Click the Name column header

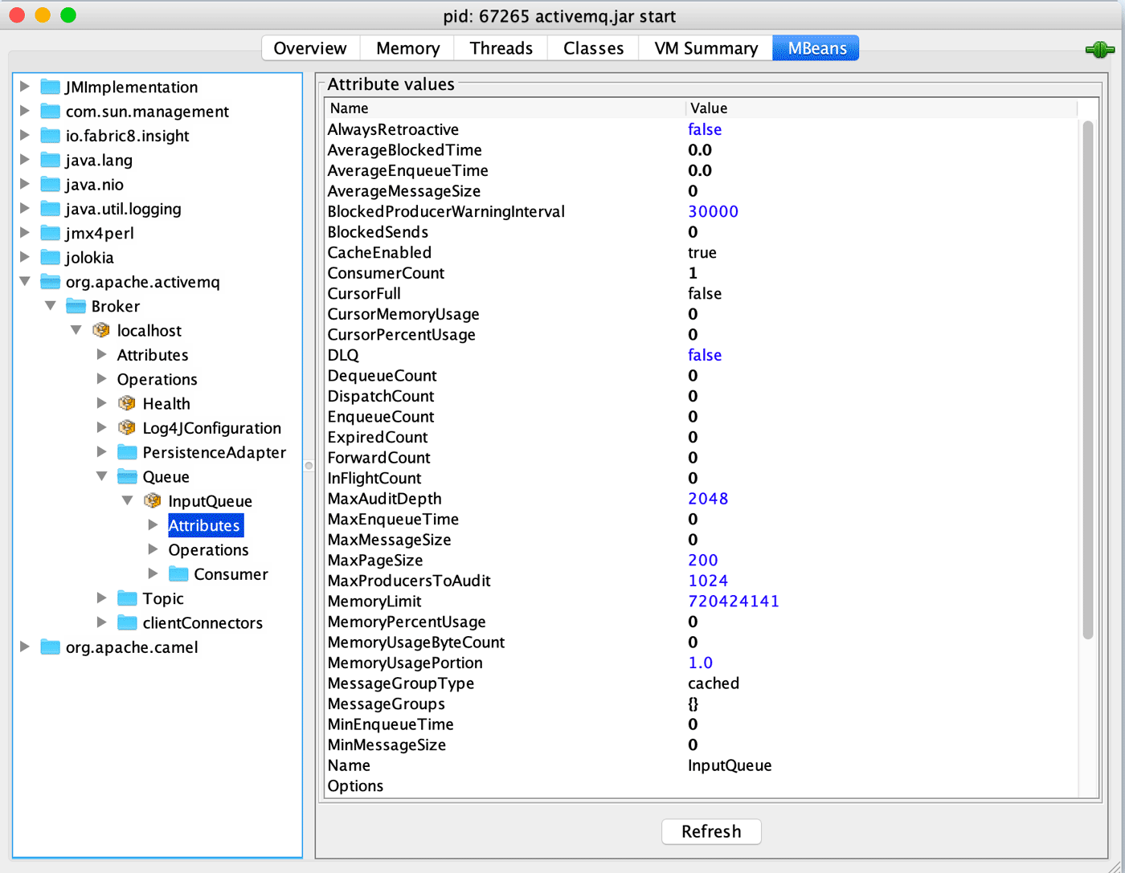pos(505,108)
